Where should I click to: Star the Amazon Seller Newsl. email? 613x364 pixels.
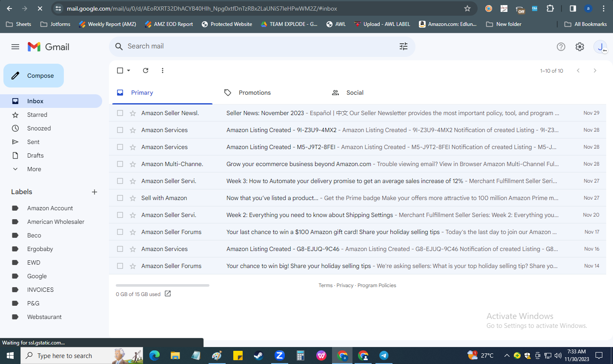133,113
